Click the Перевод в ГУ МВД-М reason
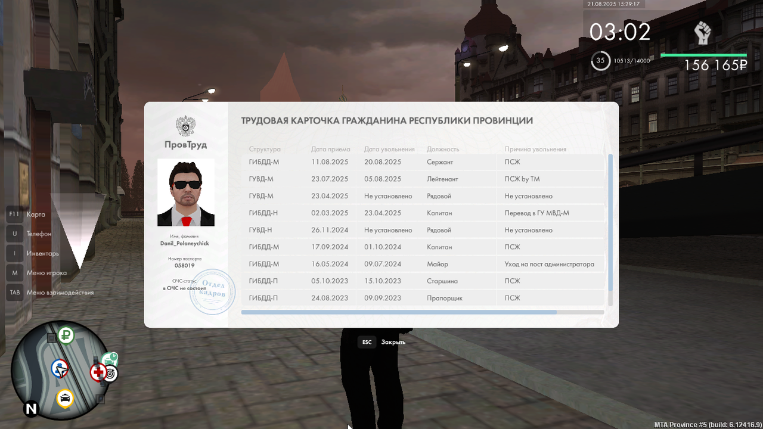This screenshot has width=763, height=429. pyautogui.click(x=537, y=213)
